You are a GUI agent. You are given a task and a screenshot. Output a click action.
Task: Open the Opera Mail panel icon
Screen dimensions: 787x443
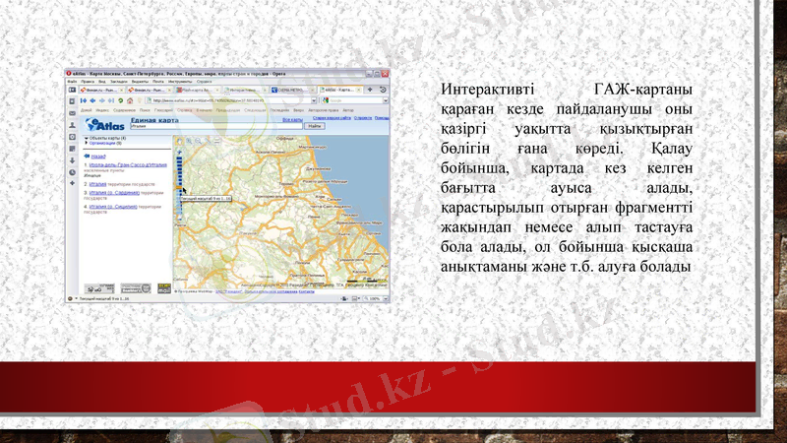tap(72, 113)
